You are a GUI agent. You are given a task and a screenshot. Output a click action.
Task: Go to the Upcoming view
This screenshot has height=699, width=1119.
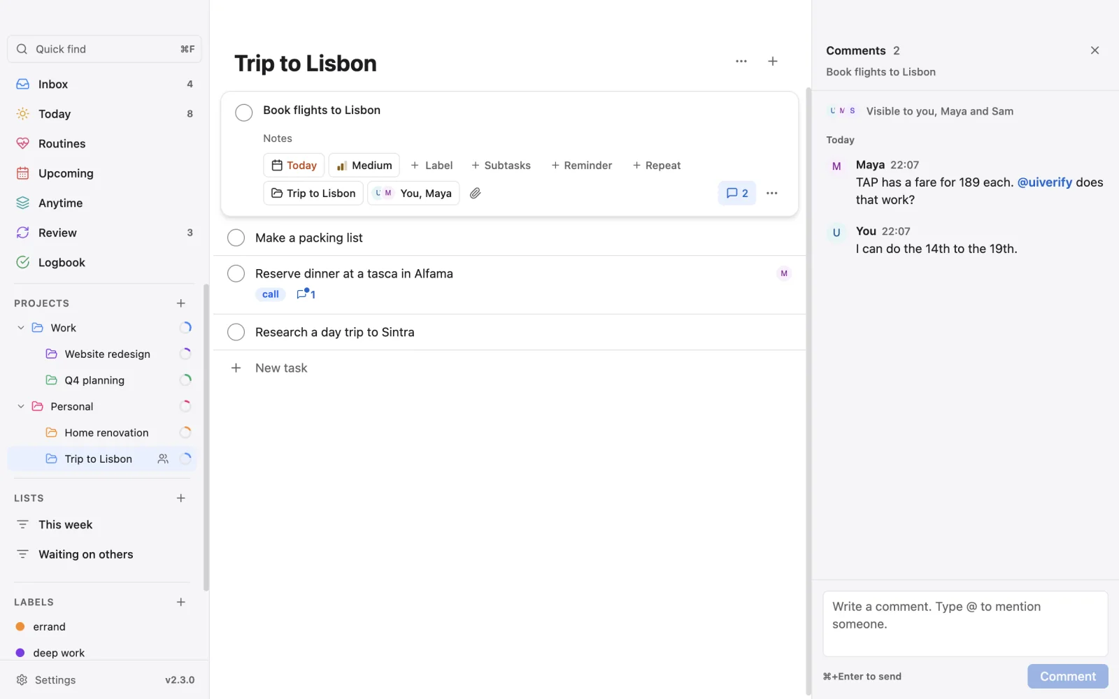[104, 173]
